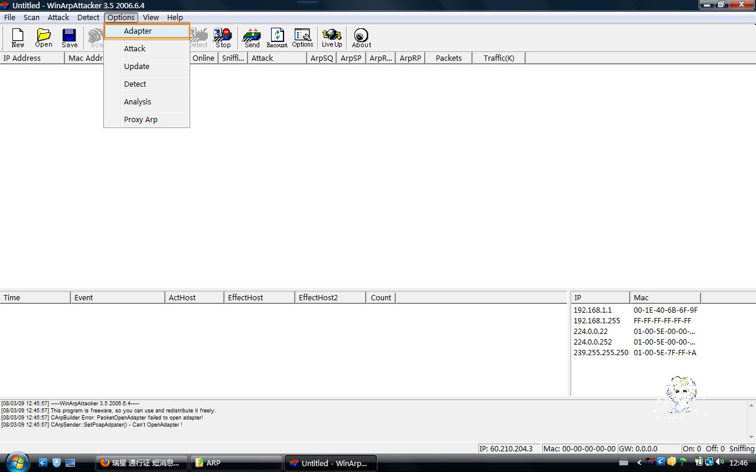The height and width of the screenshot is (472, 756).
Task: Select Detect from the Options dropdown
Action: click(x=147, y=84)
